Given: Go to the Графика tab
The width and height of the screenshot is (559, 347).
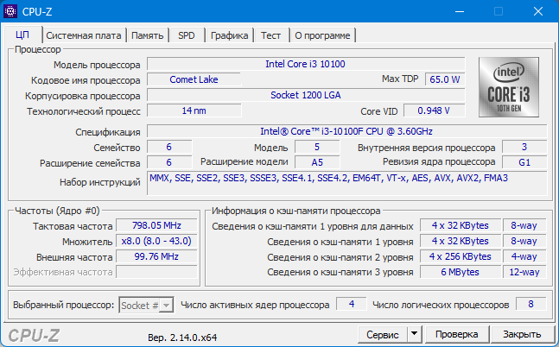Looking at the screenshot, I should (x=229, y=35).
